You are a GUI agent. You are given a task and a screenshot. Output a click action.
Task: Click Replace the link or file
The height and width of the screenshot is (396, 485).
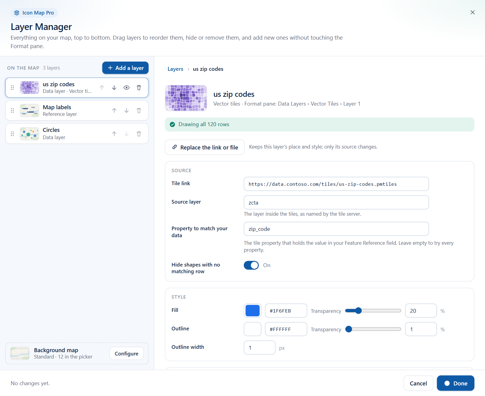205,147
